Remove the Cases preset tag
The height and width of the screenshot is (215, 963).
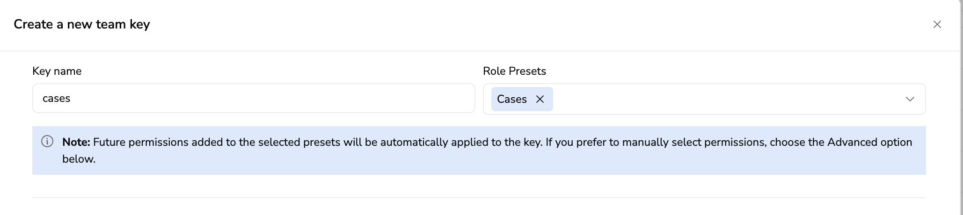pos(540,99)
